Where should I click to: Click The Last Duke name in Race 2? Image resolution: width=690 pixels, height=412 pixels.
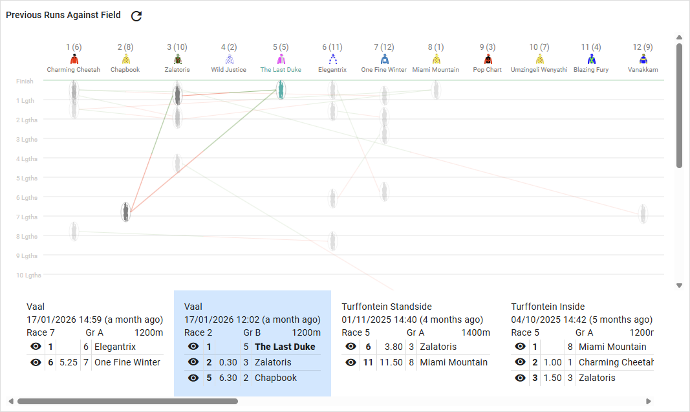click(285, 347)
